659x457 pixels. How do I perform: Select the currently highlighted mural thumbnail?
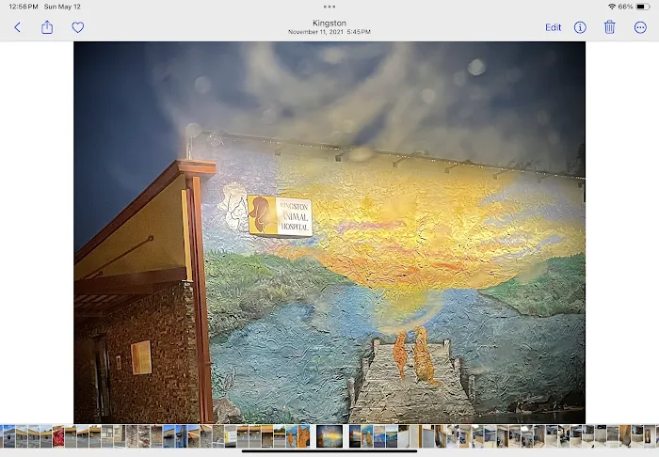pyautogui.click(x=329, y=436)
